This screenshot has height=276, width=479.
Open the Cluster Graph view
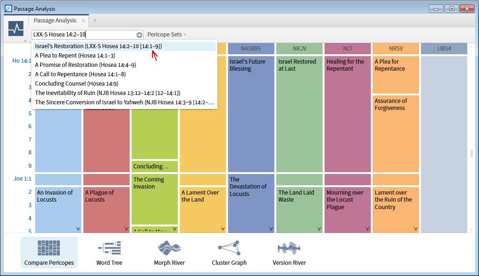pyautogui.click(x=229, y=253)
